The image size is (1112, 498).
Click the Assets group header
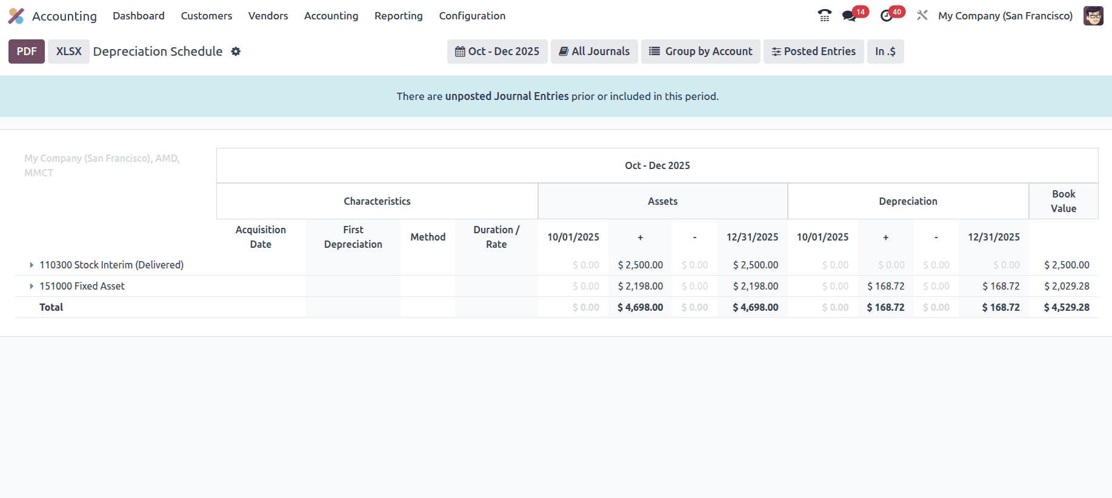(x=663, y=201)
